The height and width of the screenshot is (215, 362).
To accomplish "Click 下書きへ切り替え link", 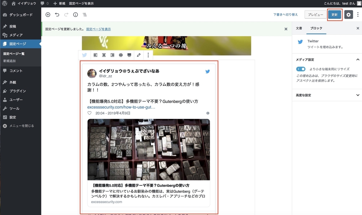I will [x=286, y=15].
